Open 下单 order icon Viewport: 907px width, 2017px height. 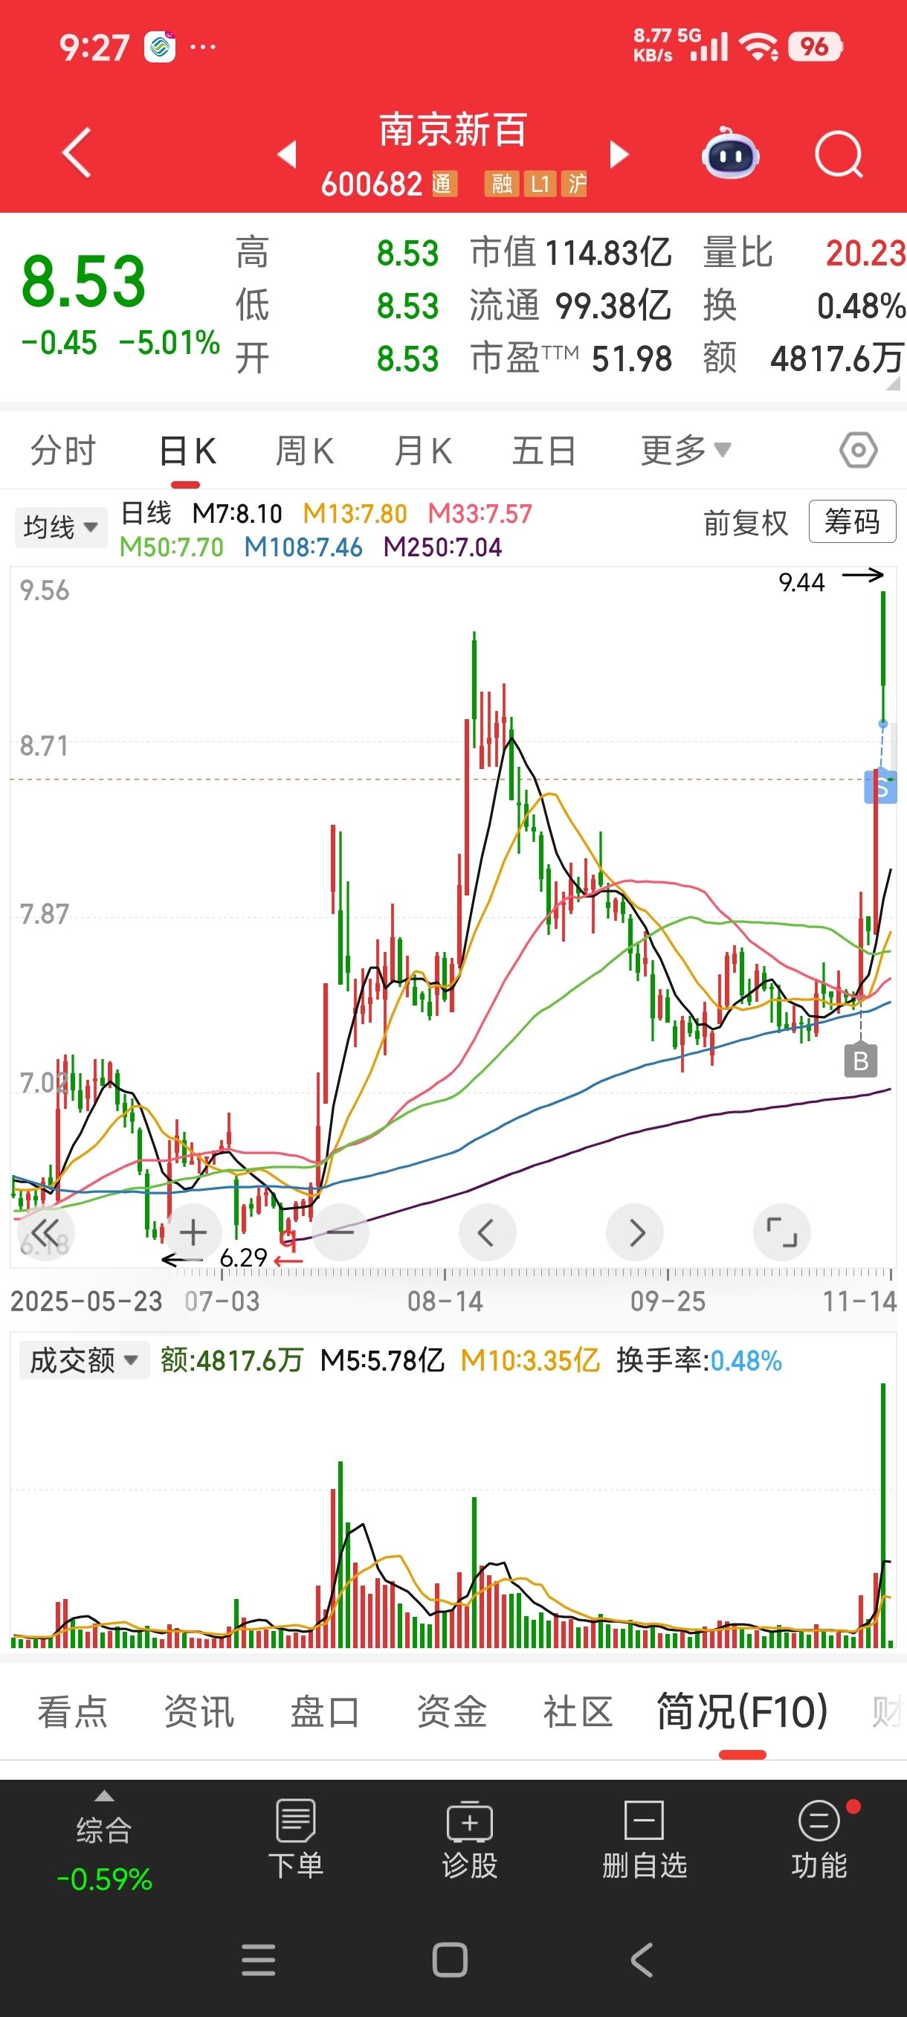[x=296, y=1839]
